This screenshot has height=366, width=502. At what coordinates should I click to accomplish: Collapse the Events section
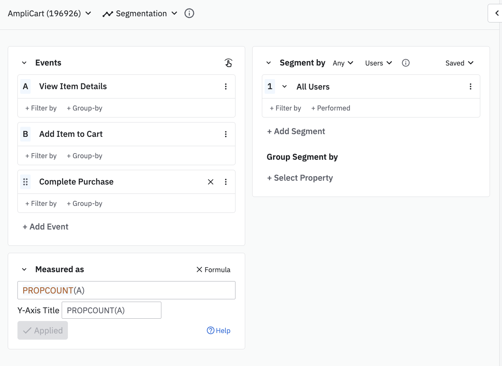tap(24, 63)
